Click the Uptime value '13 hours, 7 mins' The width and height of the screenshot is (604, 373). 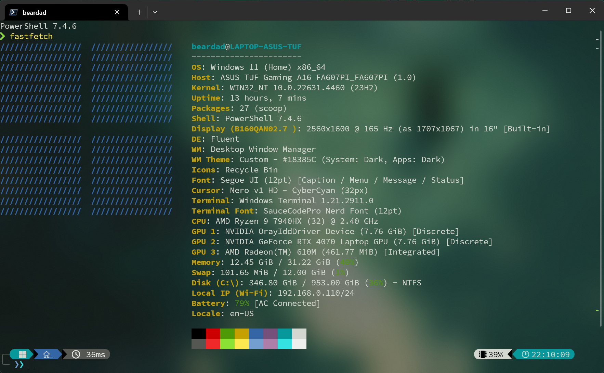(x=268, y=98)
